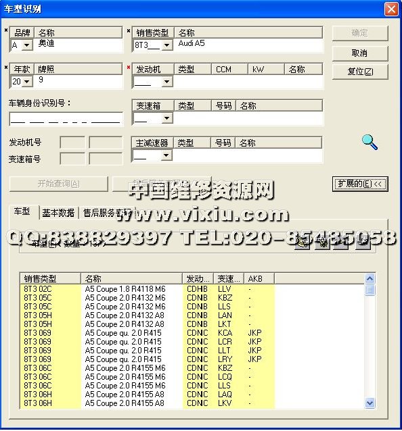Collapse panel with 扩展的(E) << button

click(x=360, y=184)
